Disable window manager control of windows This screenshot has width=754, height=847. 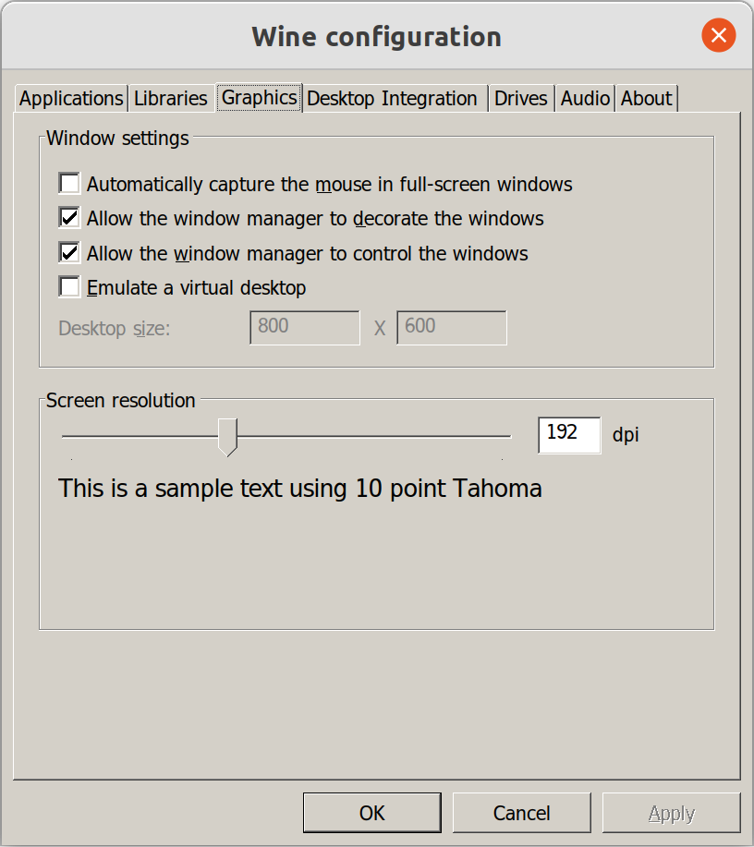click(x=69, y=252)
